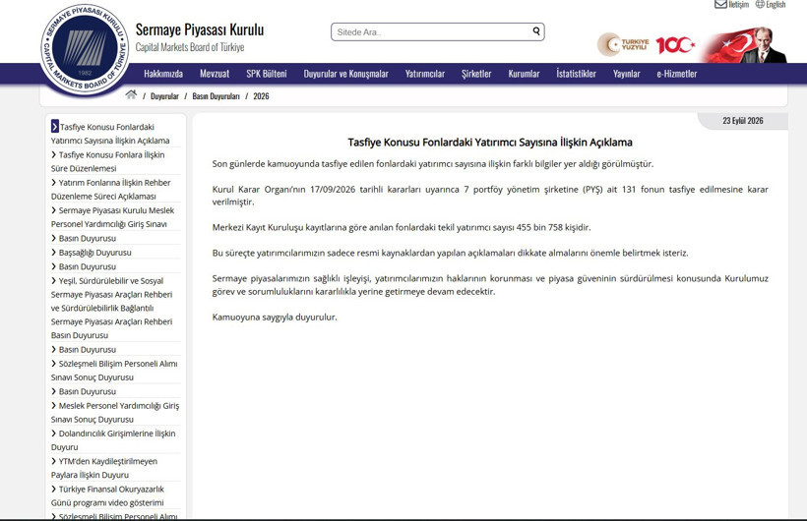Open Tasfiye Konusu Fonlardaki Yatırımcı Sayısına sidebar item

tap(110, 134)
